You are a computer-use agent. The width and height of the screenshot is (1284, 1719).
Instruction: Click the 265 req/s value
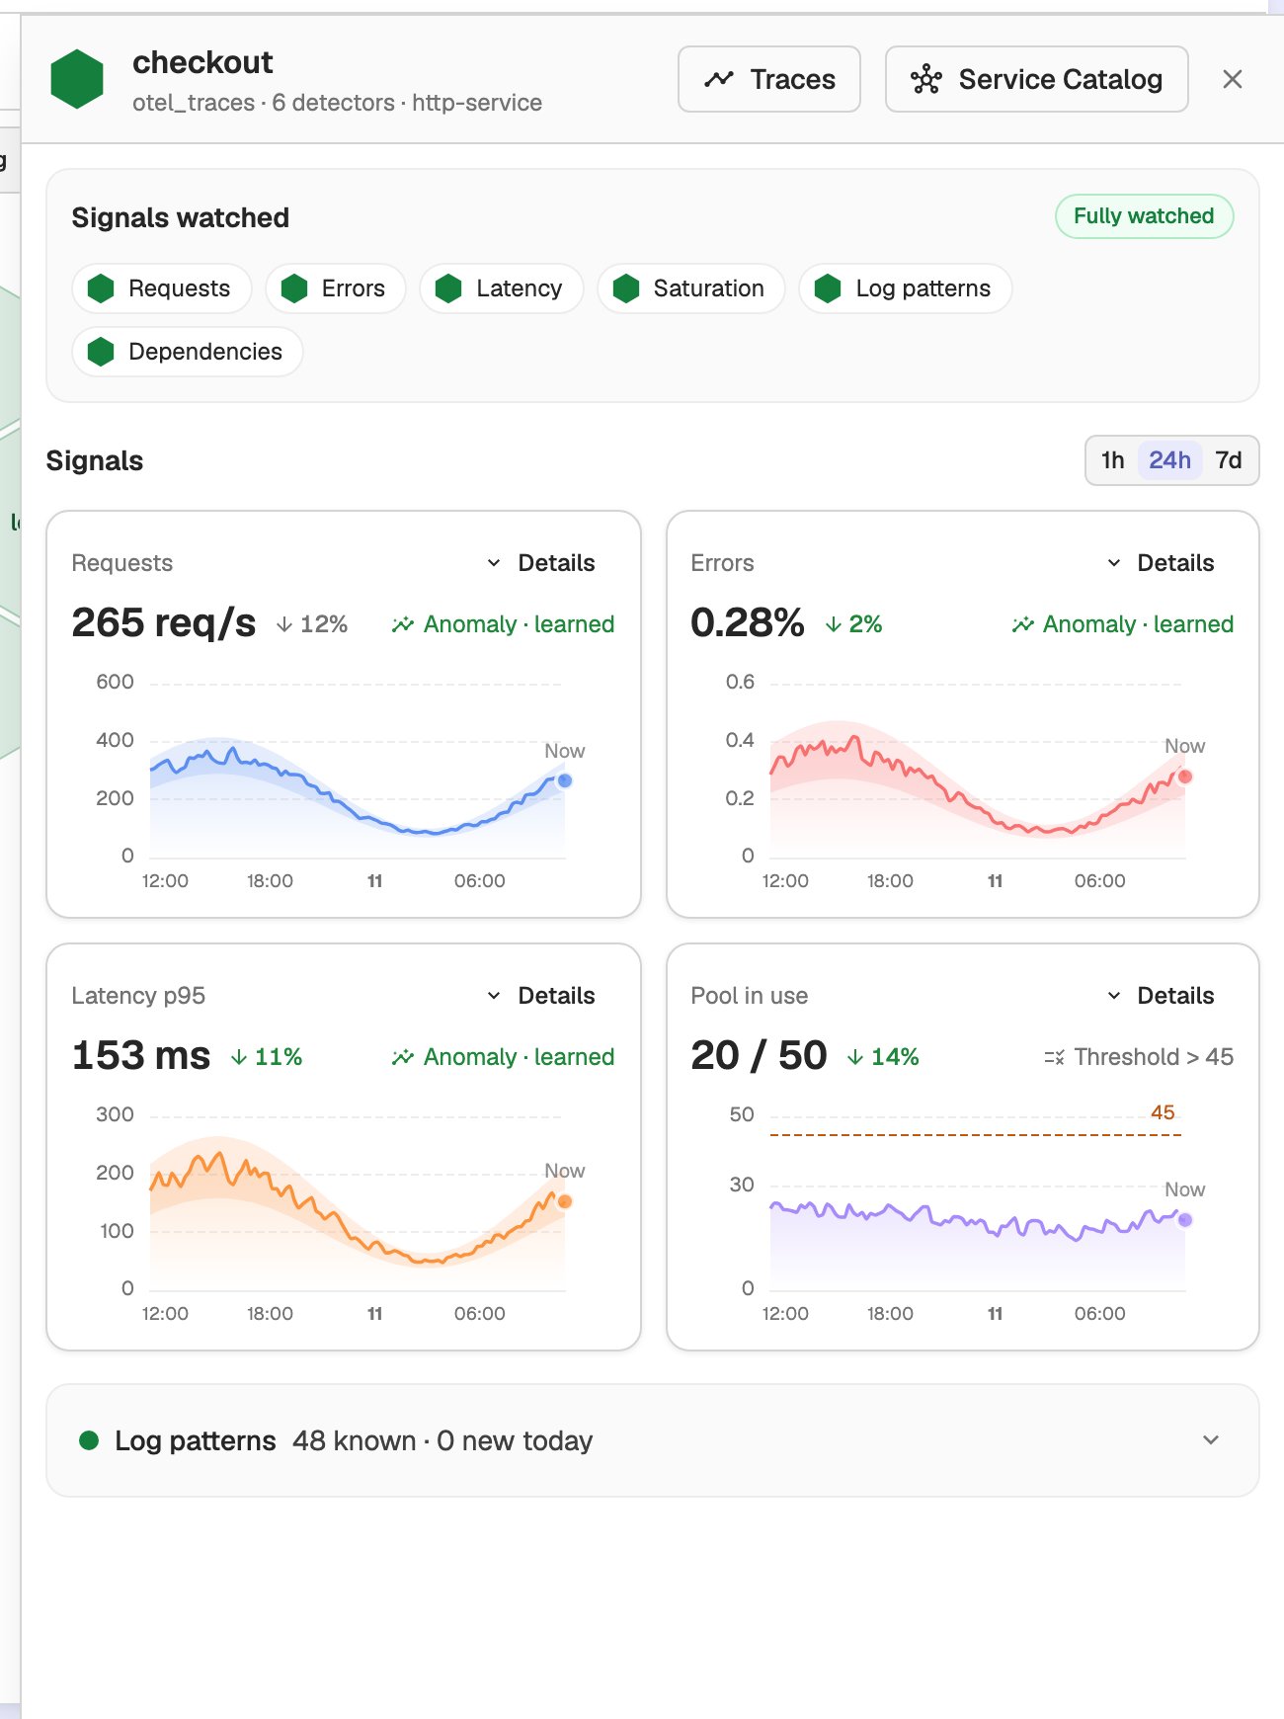click(164, 623)
